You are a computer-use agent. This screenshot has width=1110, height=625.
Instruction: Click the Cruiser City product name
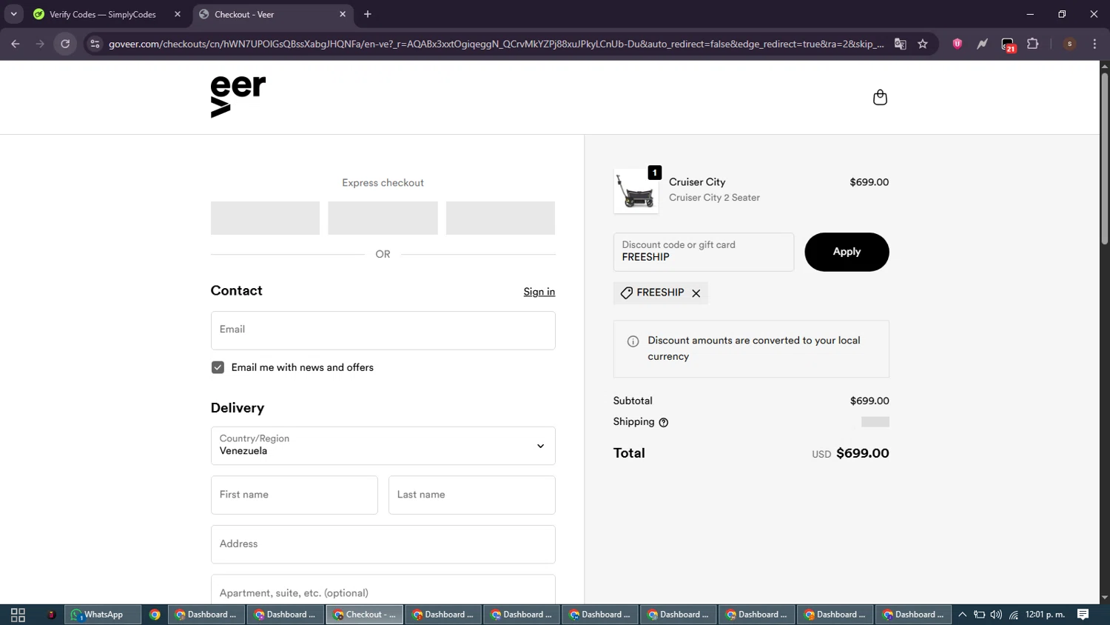click(697, 182)
